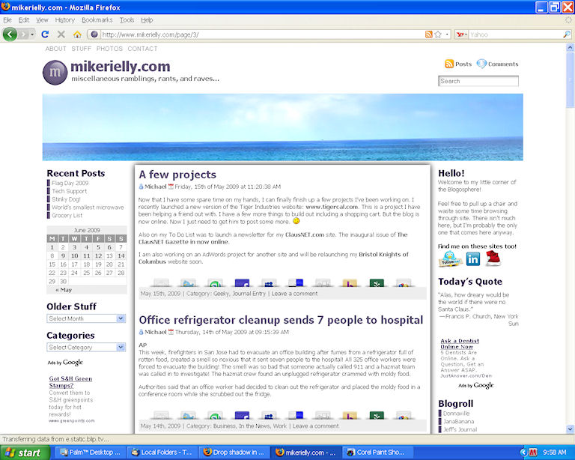Go to the ABOUT page
The height and width of the screenshot is (460, 575).
(55, 49)
